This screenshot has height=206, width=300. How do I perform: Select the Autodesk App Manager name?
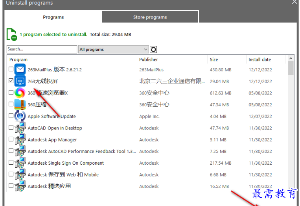click(x=52, y=140)
